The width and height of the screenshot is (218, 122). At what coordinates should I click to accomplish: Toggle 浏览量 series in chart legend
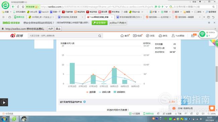(91, 92)
